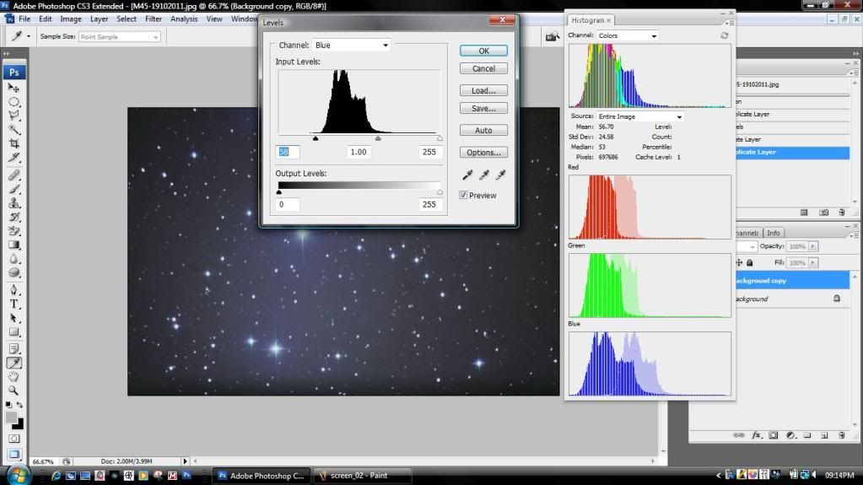The image size is (863, 485).
Task: Refresh the Histogram panel with the refresh icon
Action: click(725, 35)
